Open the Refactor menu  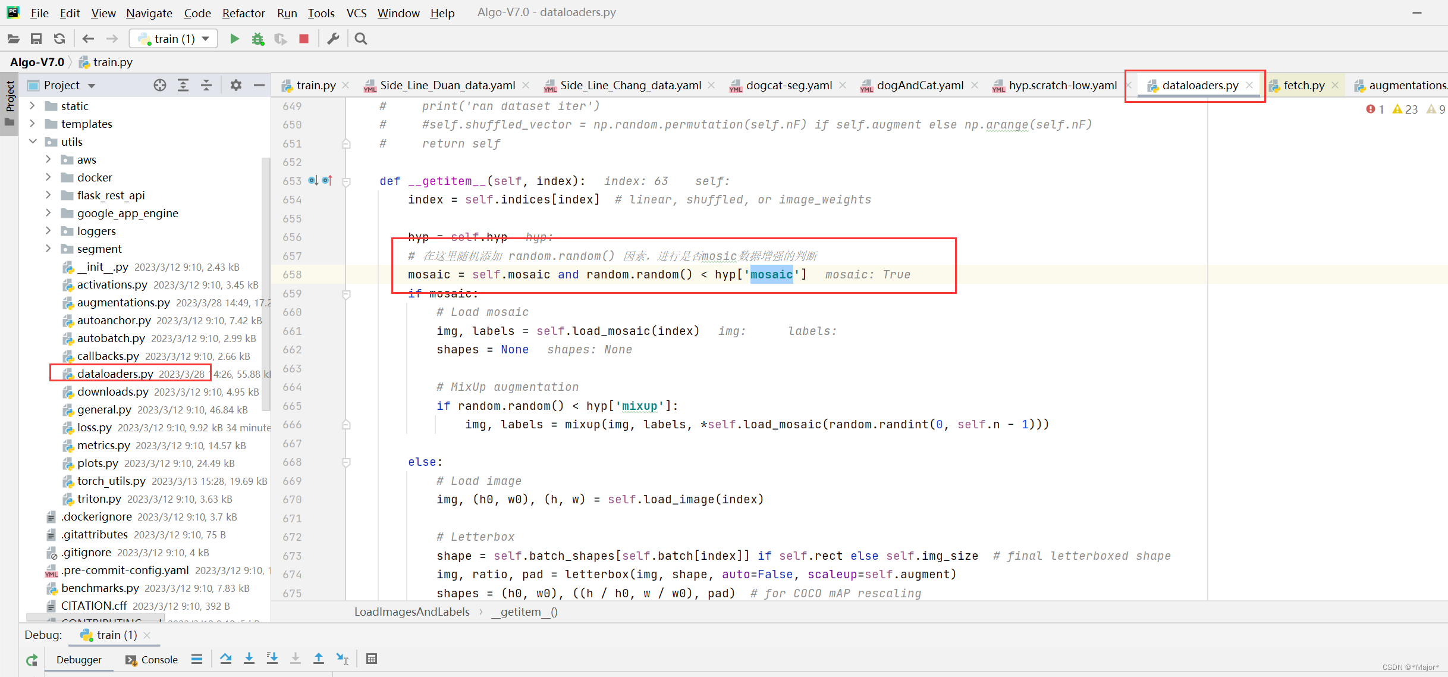(x=243, y=12)
